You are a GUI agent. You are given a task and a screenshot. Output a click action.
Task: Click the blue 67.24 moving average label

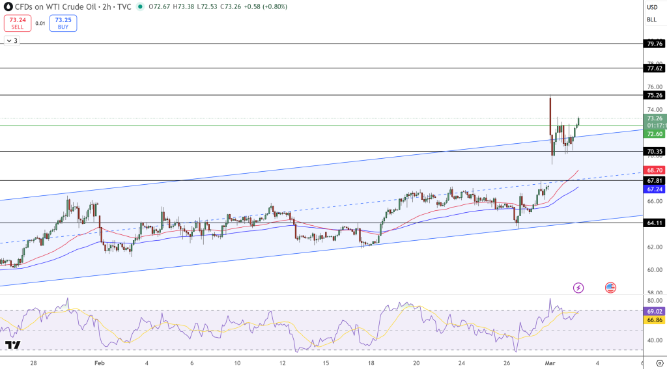click(654, 189)
